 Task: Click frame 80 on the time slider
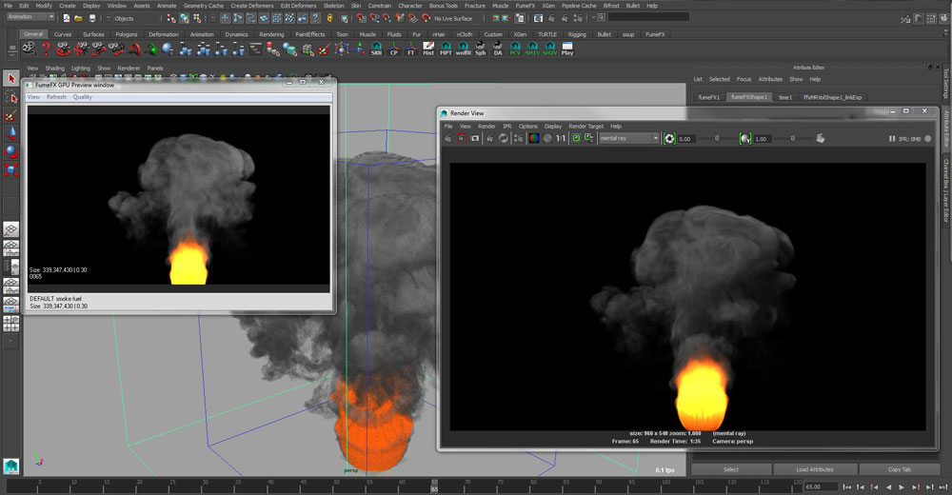tap(533, 485)
